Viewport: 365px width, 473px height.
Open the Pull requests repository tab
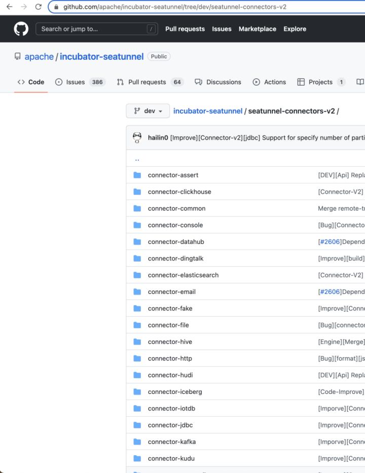click(147, 82)
